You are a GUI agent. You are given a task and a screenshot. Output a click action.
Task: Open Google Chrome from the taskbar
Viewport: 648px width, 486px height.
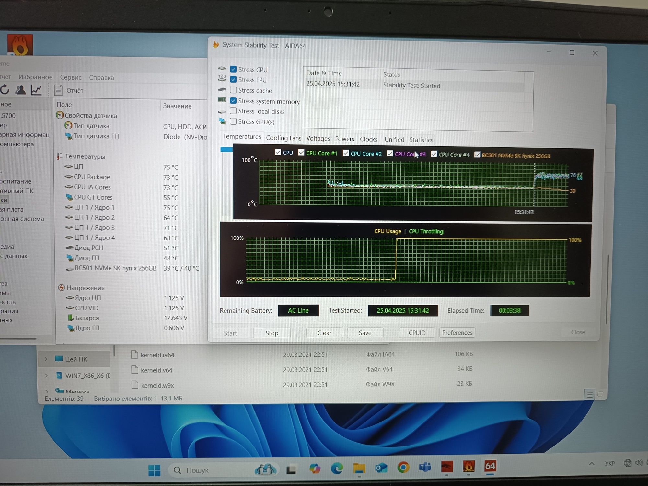(x=403, y=467)
